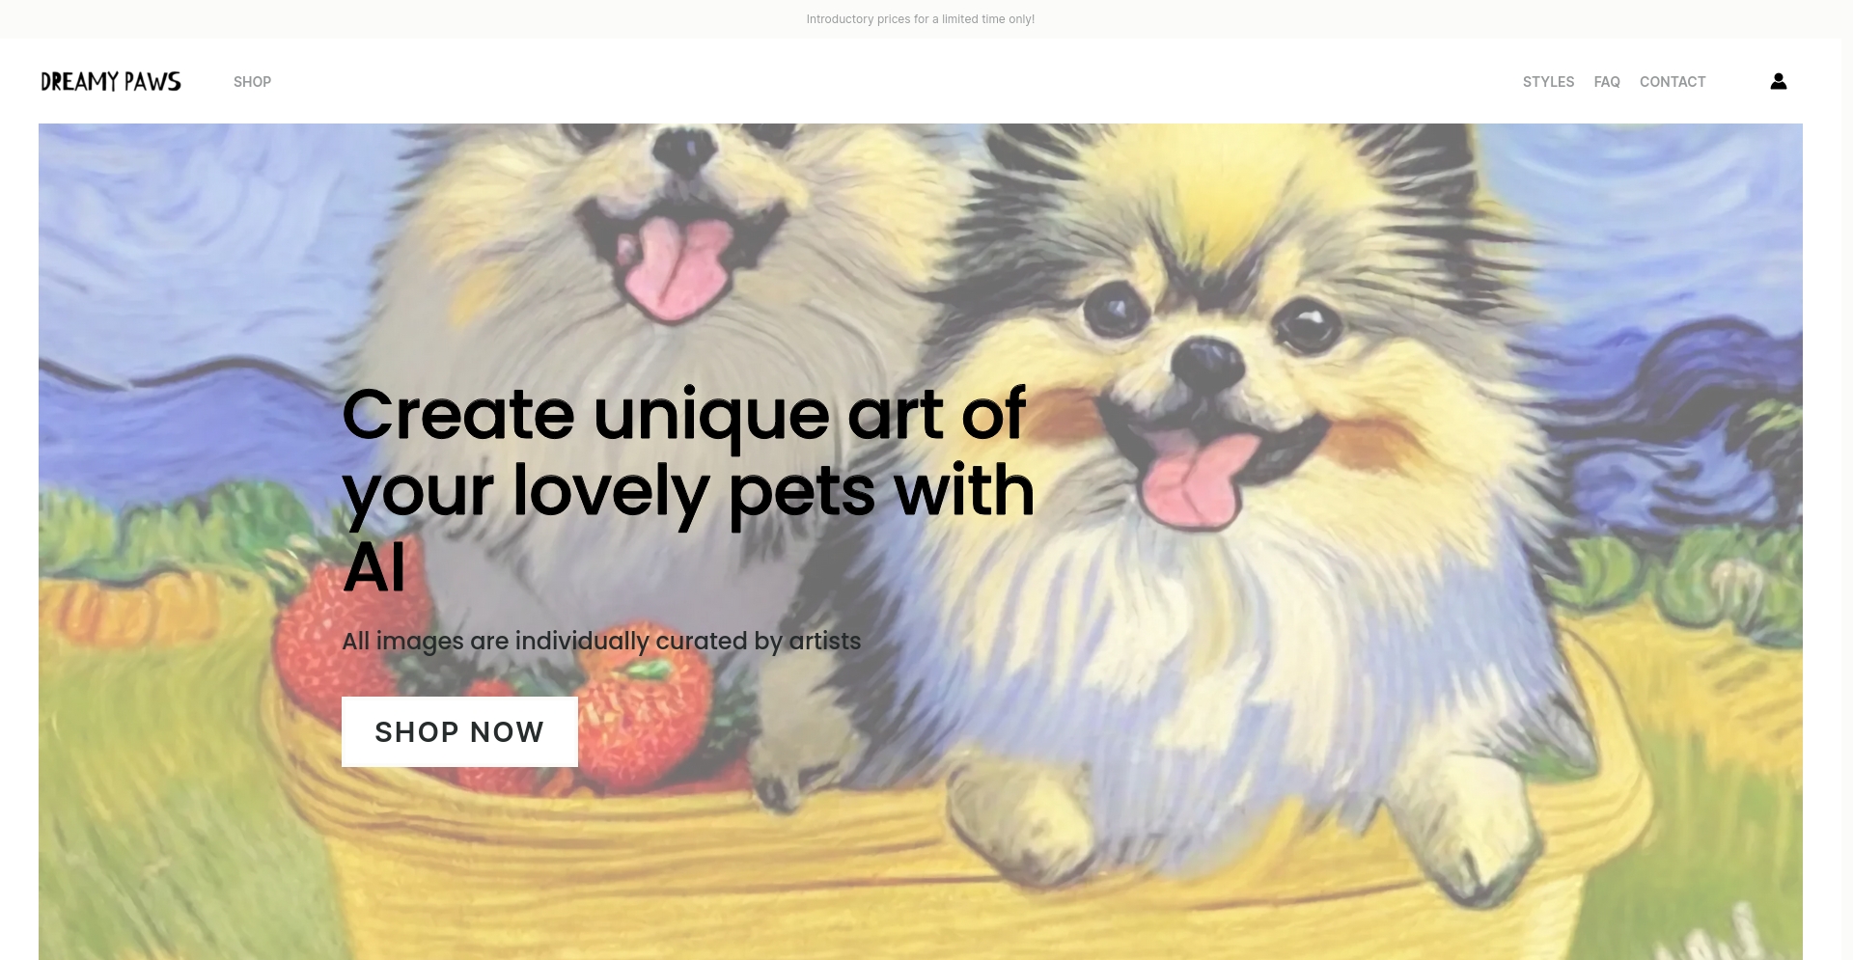The height and width of the screenshot is (960, 1853).
Task: Click the introductory prices announcement text
Action: tap(921, 19)
